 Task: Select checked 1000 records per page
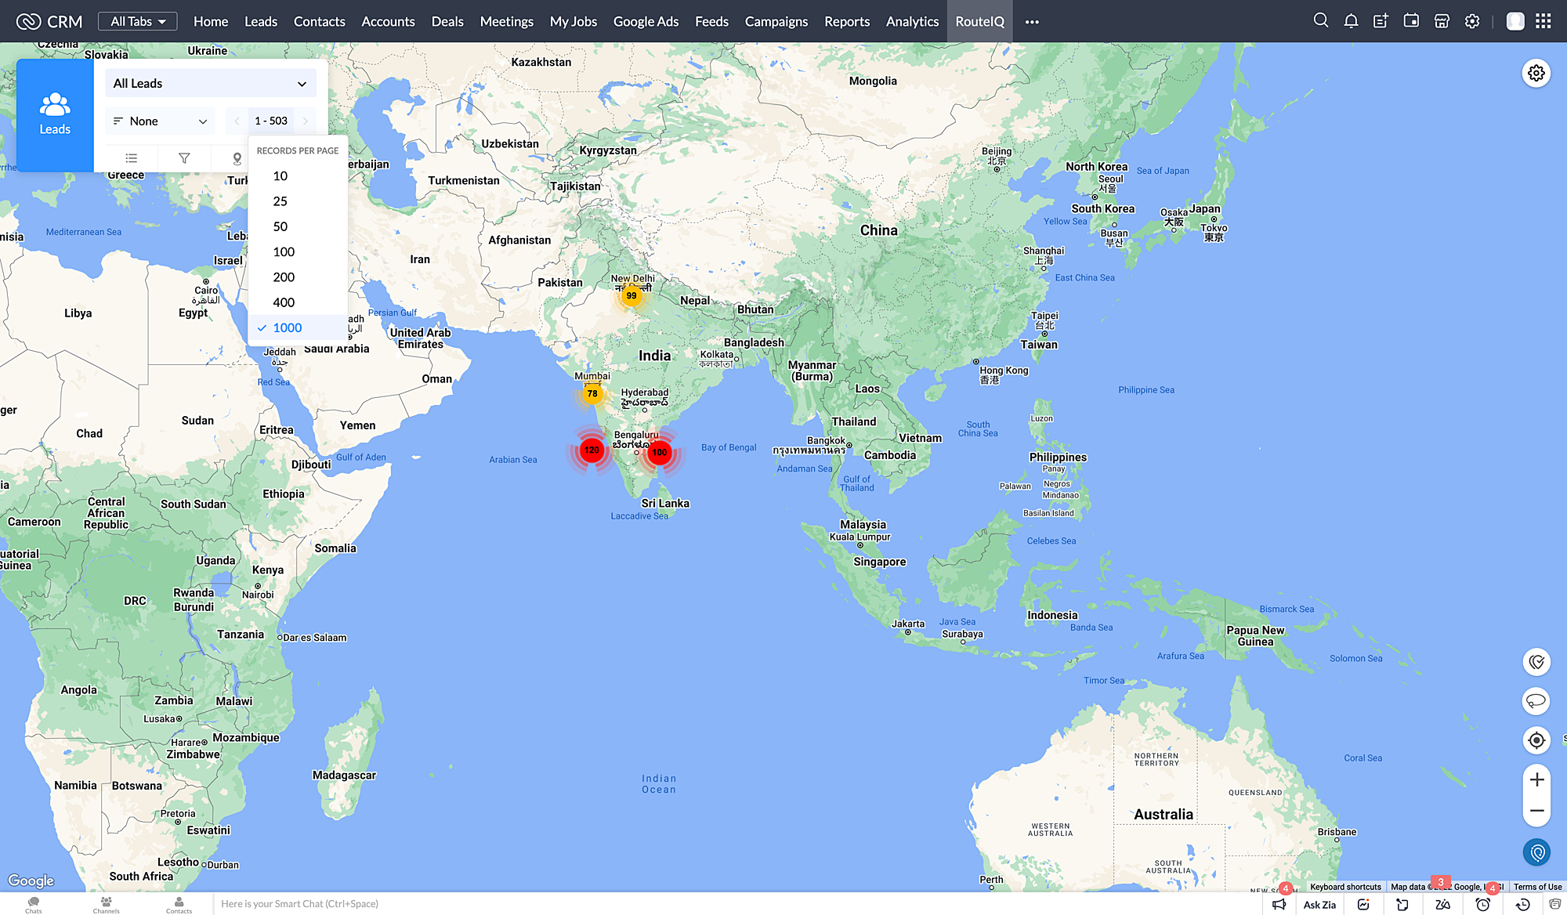click(298, 327)
